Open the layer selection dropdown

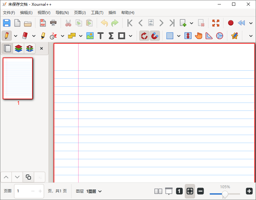(94, 191)
